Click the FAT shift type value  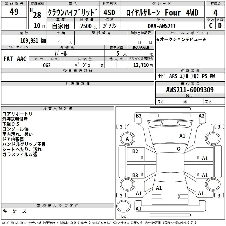(8, 59)
